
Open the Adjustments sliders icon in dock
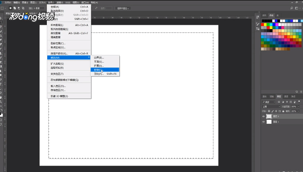(258, 29)
